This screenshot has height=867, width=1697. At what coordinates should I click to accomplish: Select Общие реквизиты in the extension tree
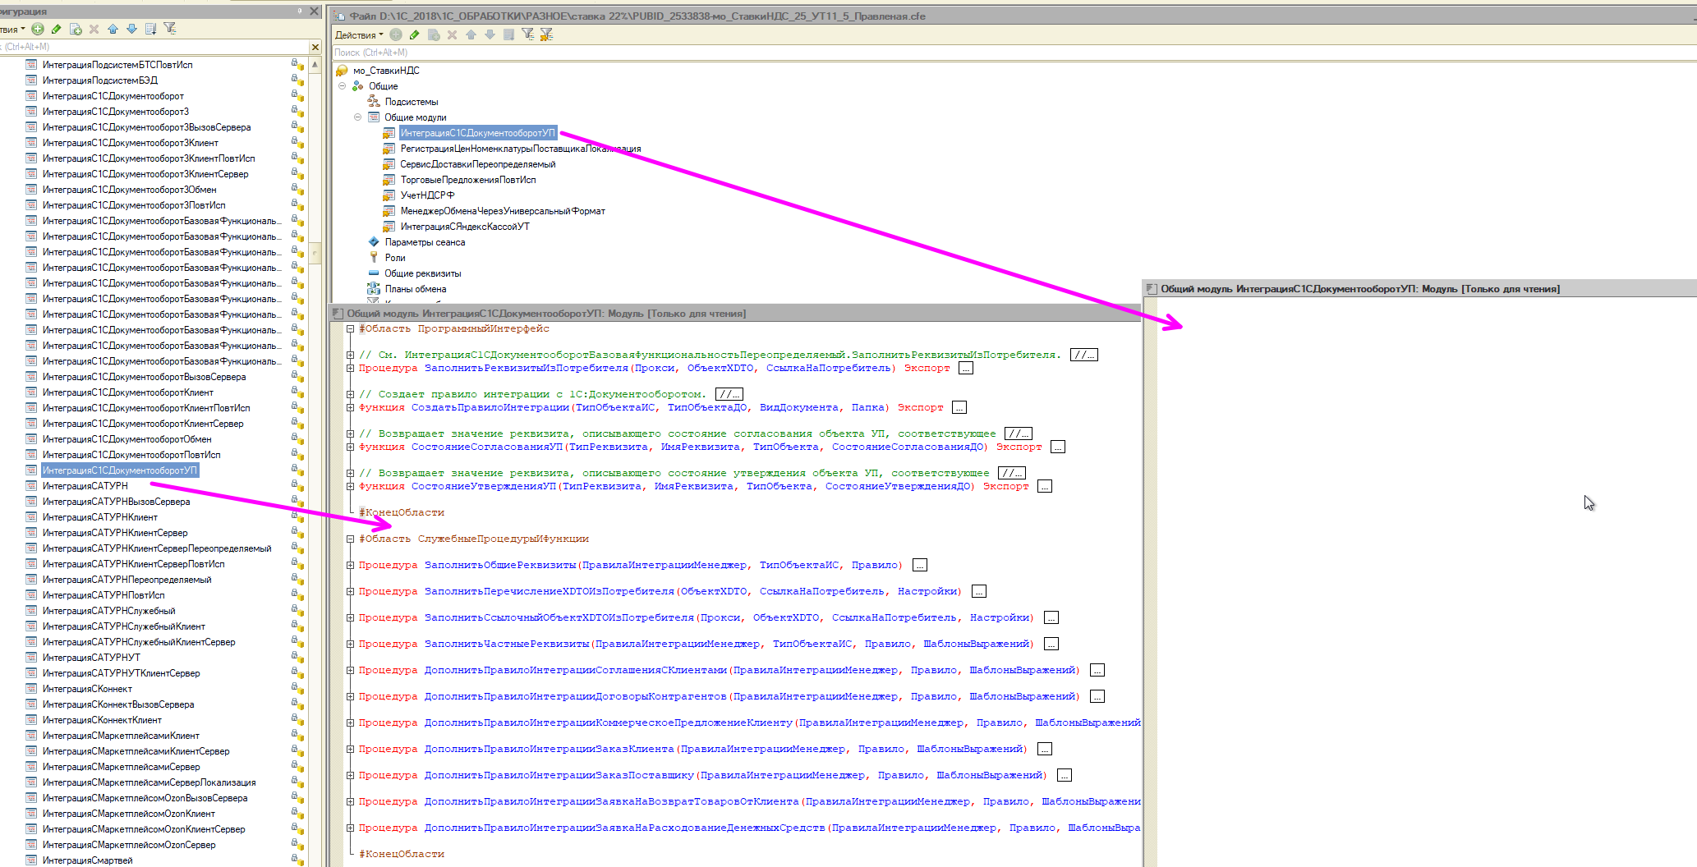[x=423, y=273]
